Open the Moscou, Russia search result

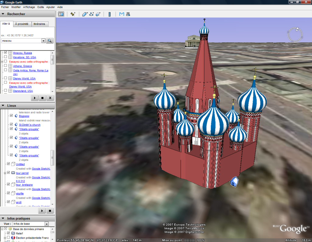pos(23,53)
